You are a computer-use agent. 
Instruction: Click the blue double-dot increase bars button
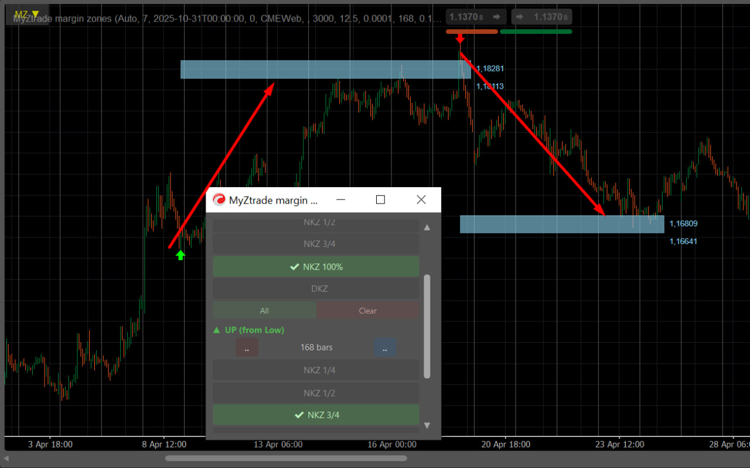(385, 347)
